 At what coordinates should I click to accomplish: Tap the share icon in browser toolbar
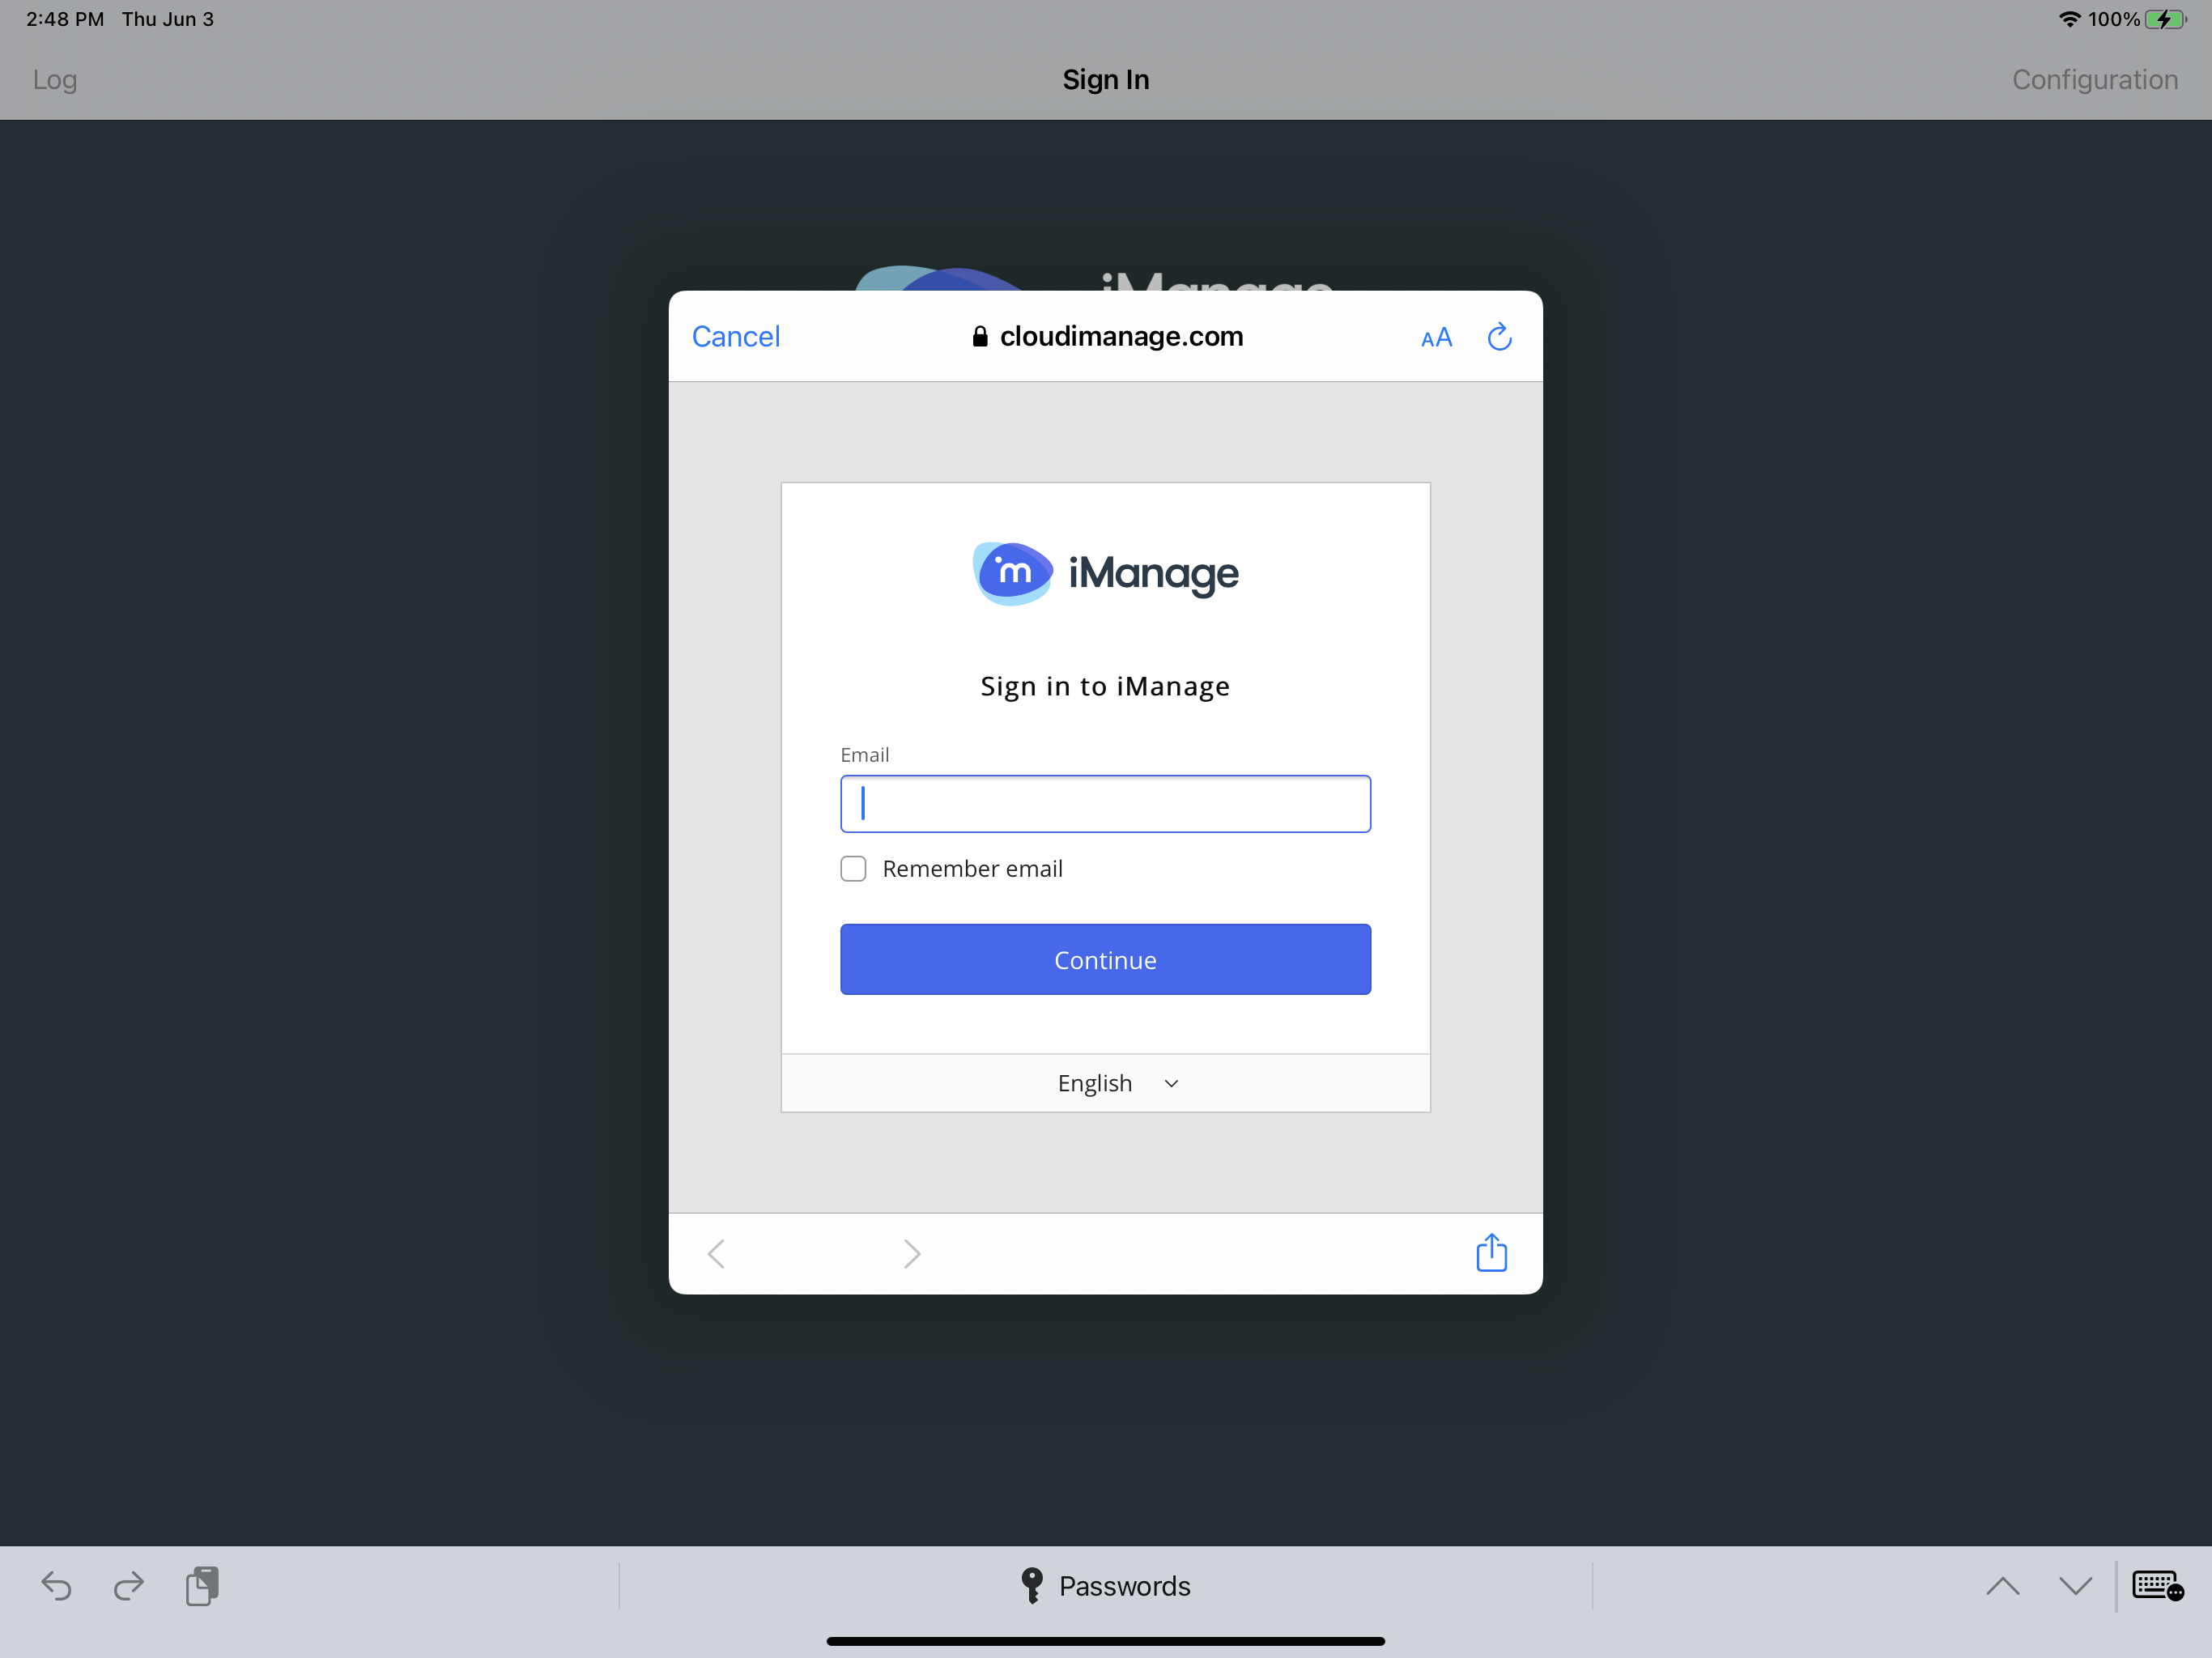pos(1491,1253)
